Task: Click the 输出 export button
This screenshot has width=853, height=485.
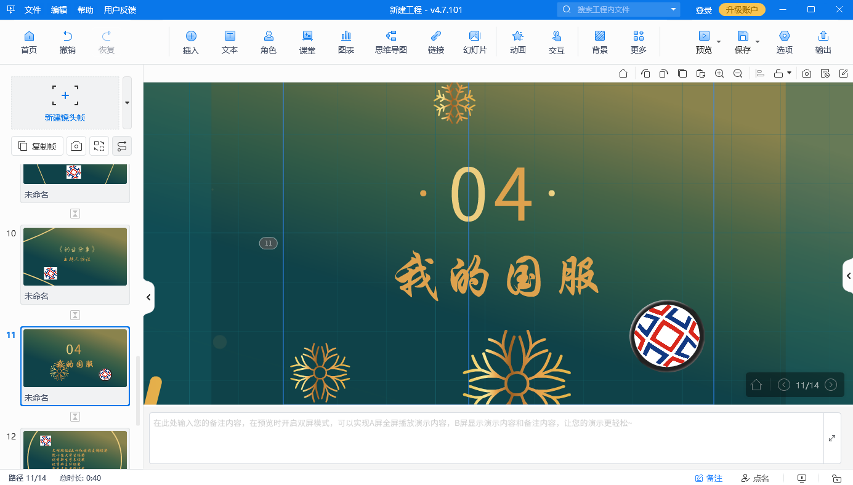Action: (x=823, y=42)
